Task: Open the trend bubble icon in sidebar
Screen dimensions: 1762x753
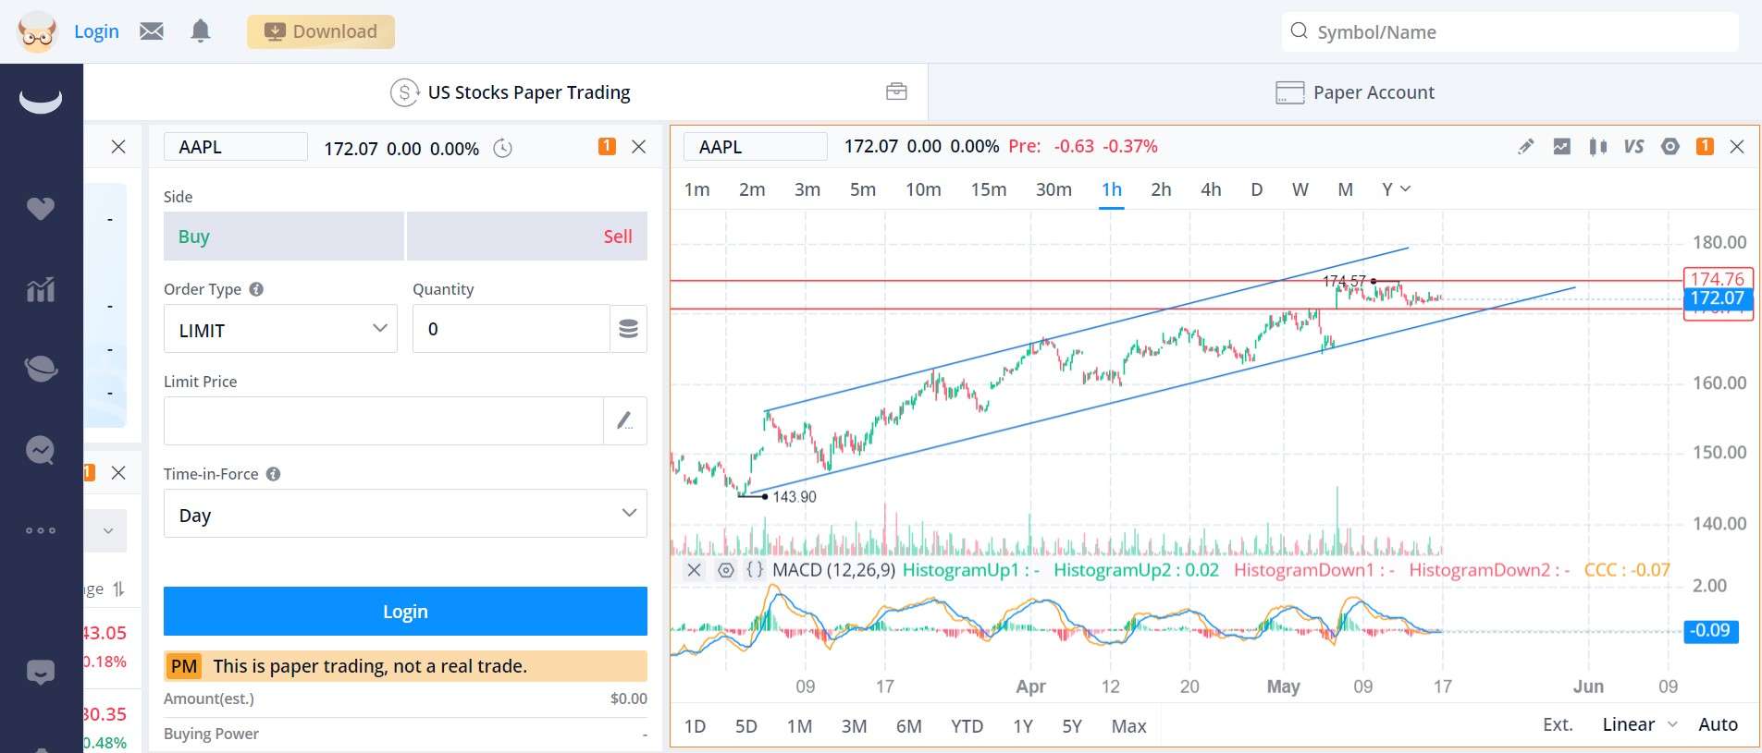Action: 41,450
